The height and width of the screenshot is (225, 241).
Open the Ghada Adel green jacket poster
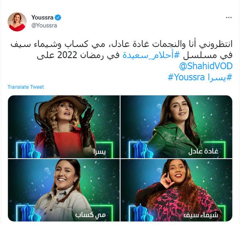click(x=176, y=127)
